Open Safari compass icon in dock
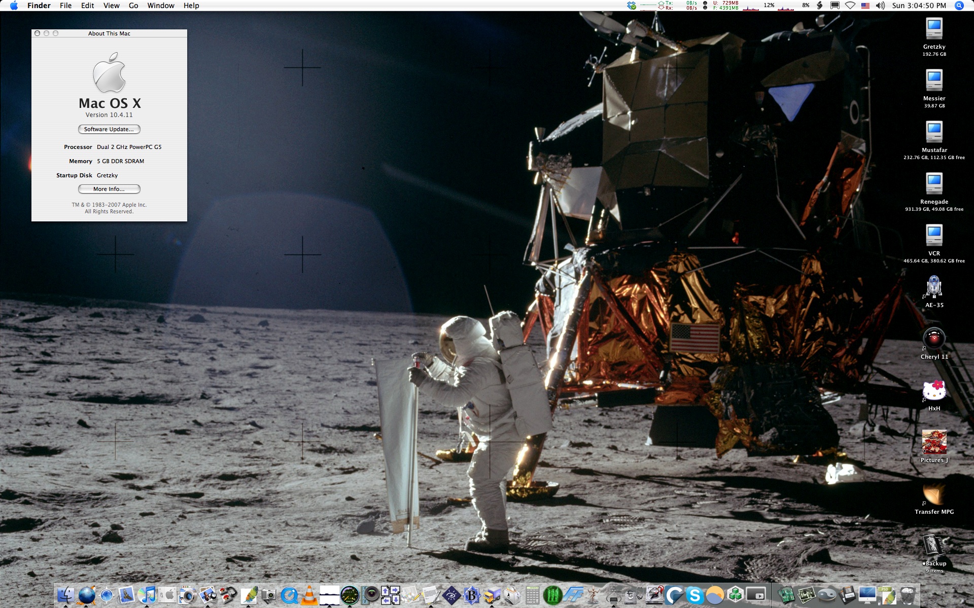 [107, 595]
